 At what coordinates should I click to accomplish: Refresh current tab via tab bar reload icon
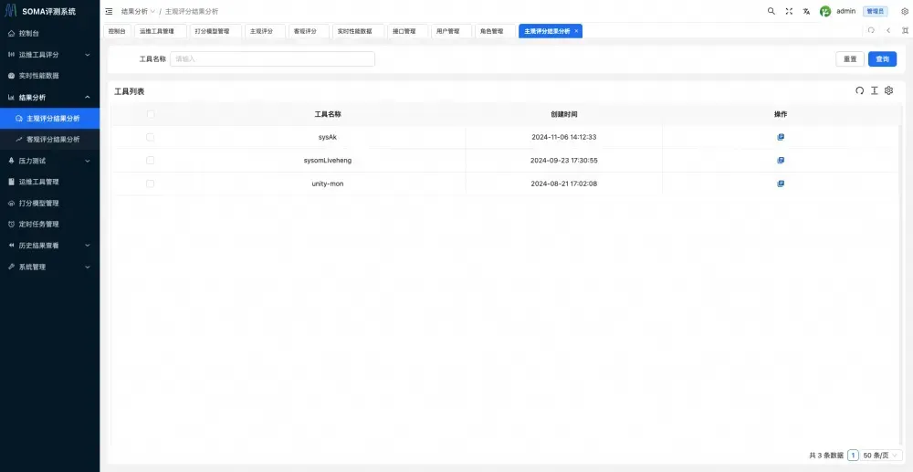click(x=871, y=31)
